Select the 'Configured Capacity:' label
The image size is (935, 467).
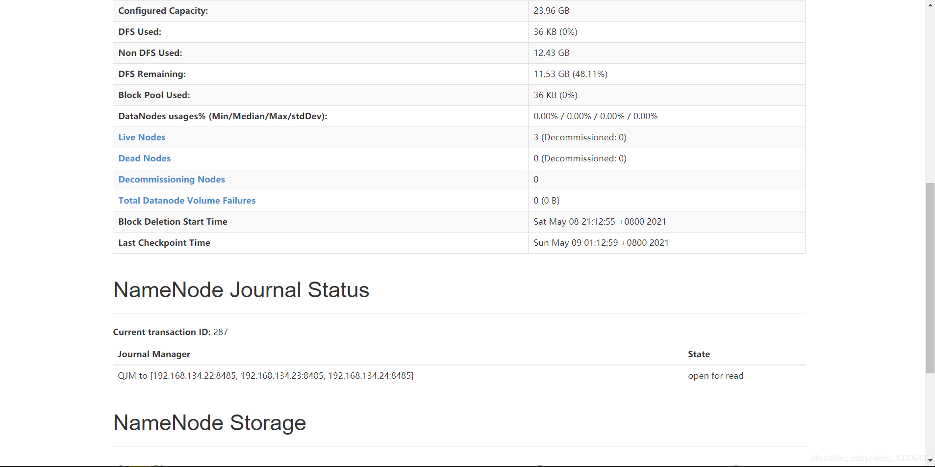163,11
